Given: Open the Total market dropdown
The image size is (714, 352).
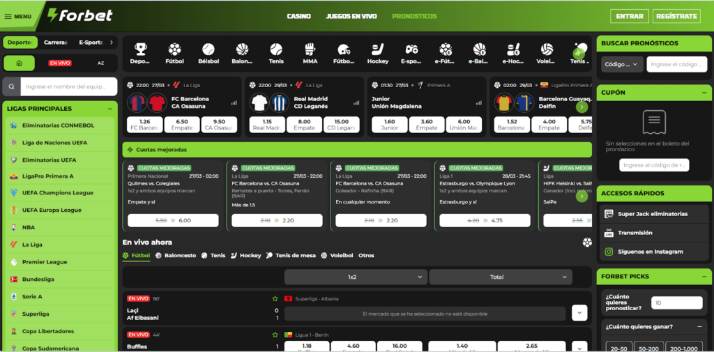Looking at the screenshot, I should tap(501, 277).
